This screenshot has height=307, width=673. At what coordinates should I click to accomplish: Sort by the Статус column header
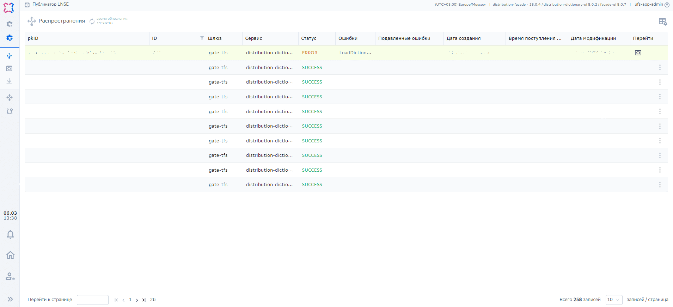309,38
